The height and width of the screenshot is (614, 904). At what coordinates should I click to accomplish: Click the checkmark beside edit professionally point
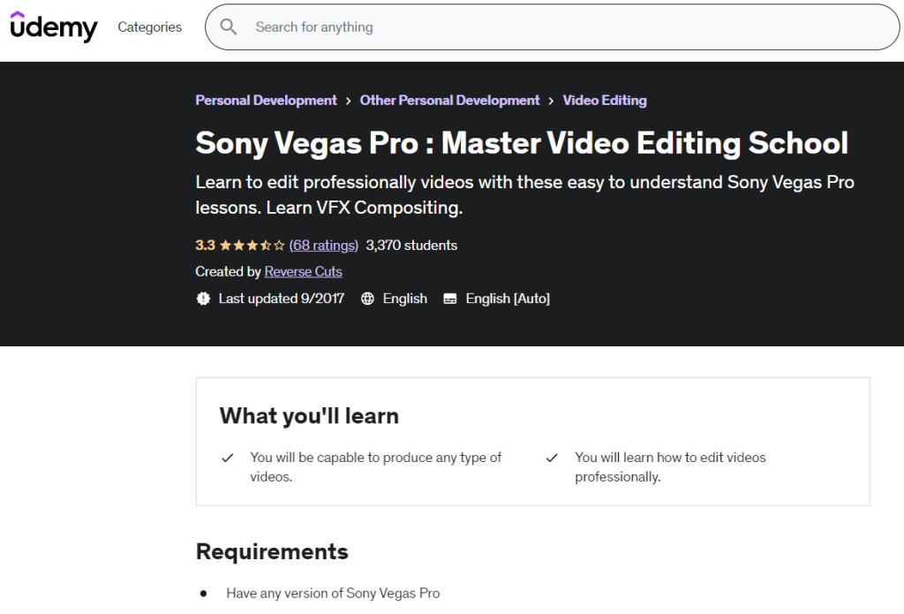pos(552,458)
